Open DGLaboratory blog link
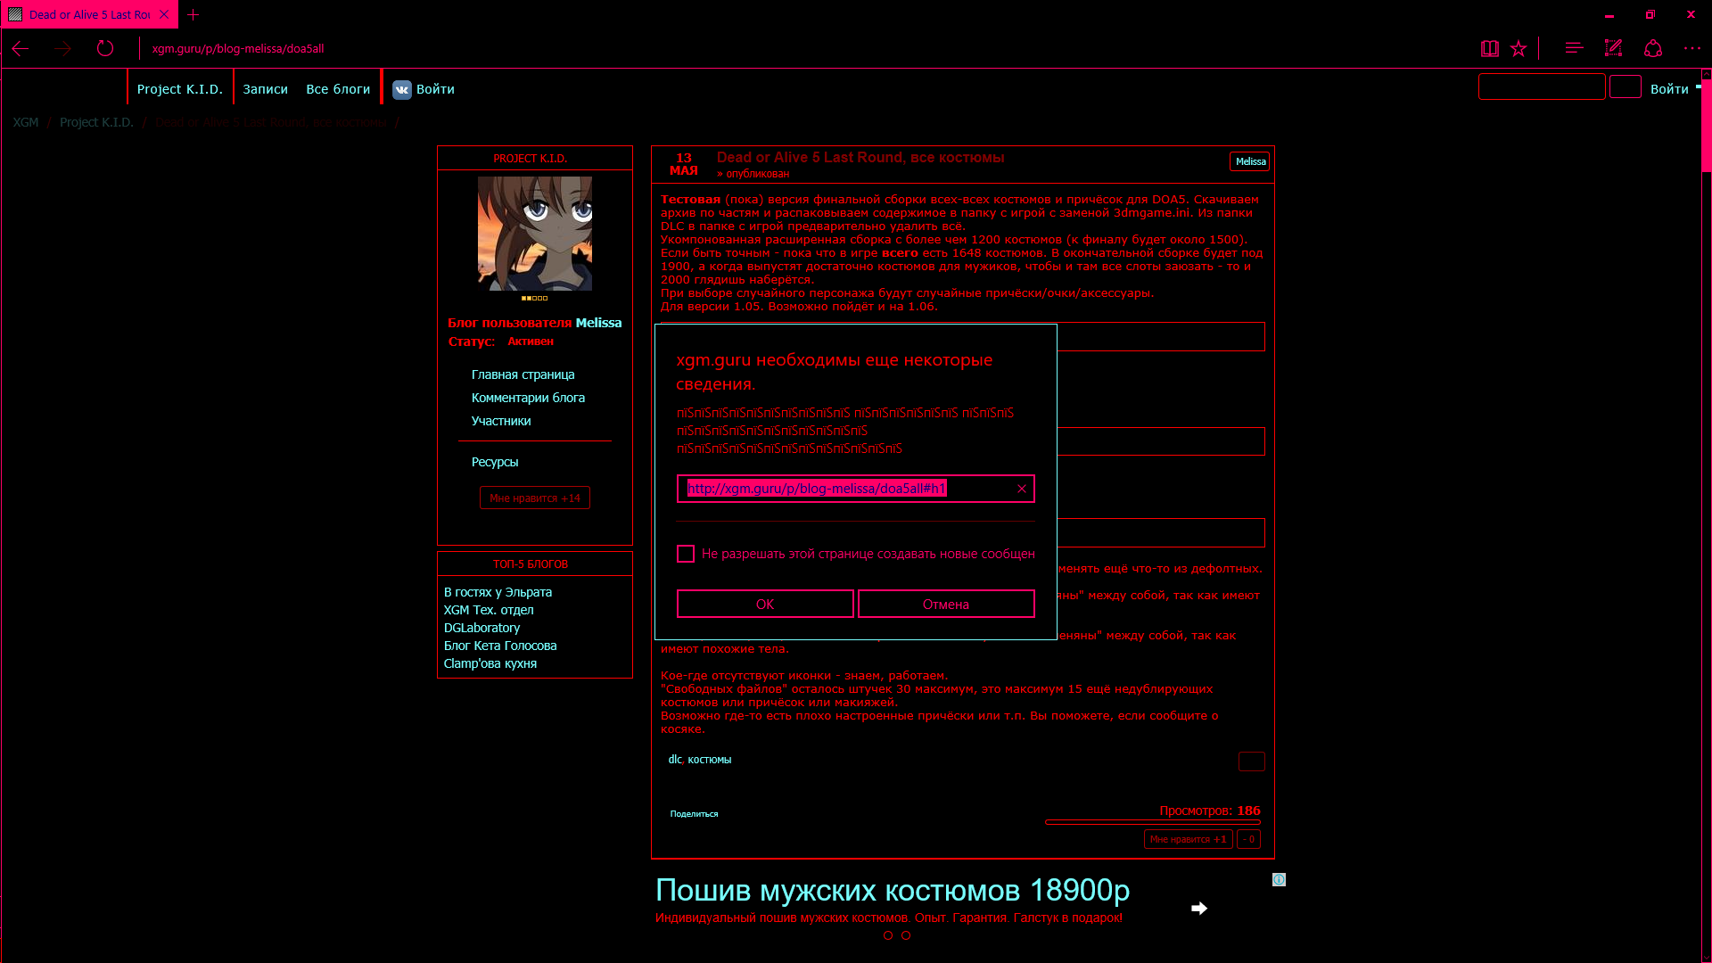The width and height of the screenshot is (1712, 963). coord(481,628)
